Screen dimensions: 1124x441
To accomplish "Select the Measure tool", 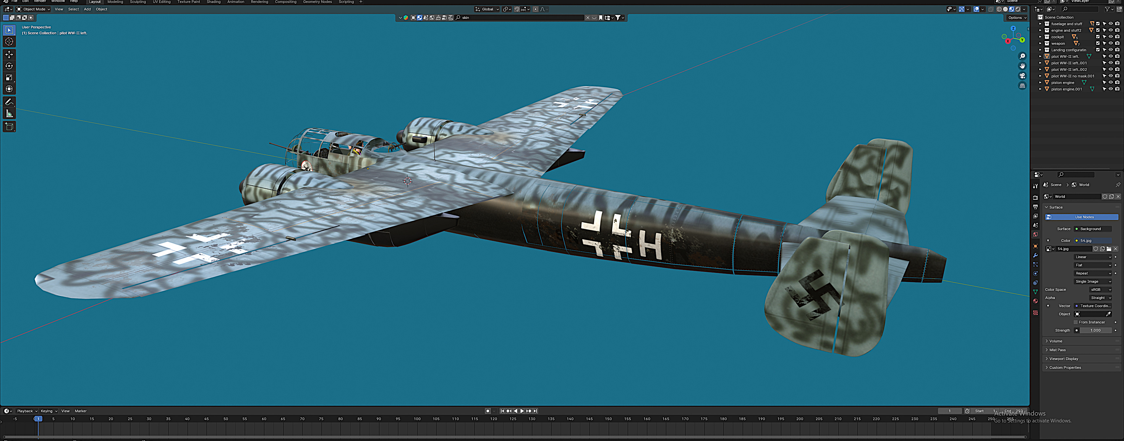I will pos(9,114).
